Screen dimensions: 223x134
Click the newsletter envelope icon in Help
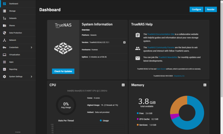pos(138,58)
